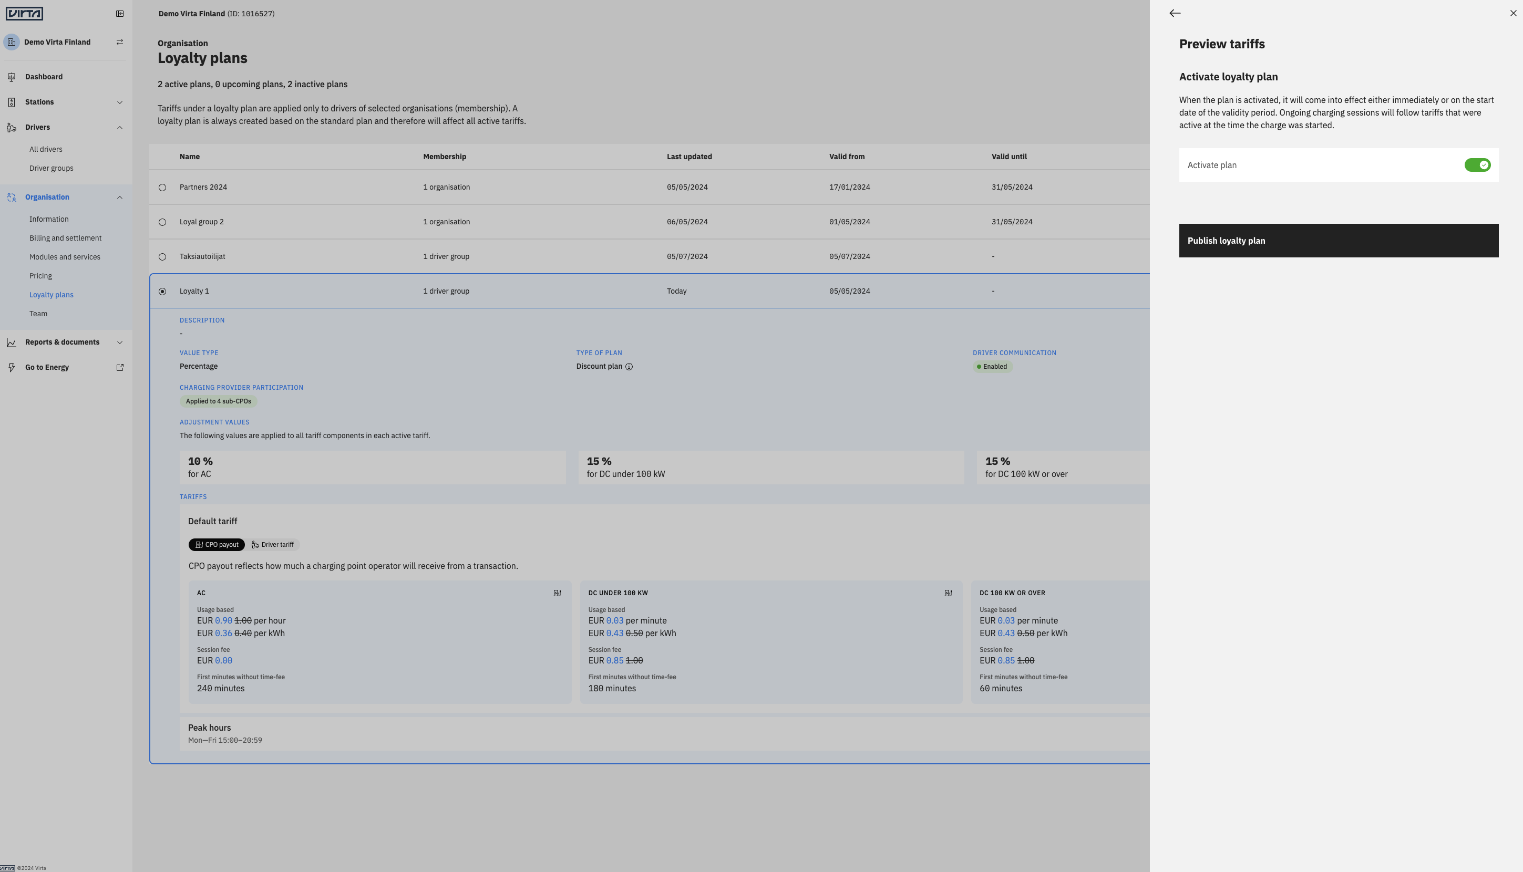Click the Organisation section icon
The image size is (1523, 872).
click(12, 197)
